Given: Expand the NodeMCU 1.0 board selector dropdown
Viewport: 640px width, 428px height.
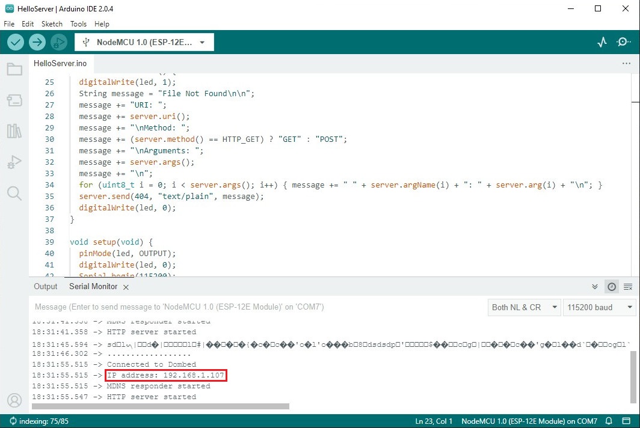Looking at the screenshot, I should tap(144, 42).
